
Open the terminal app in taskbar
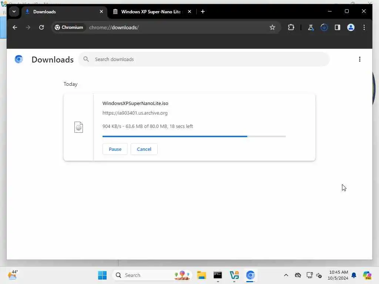click(x=218, y=275)
